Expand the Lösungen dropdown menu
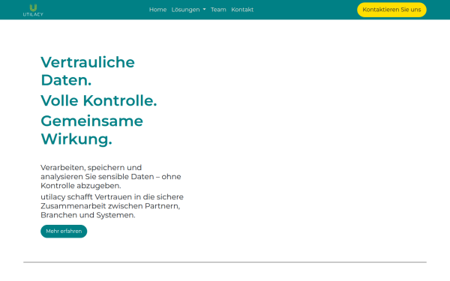Screen dimensions: 450x281 click(188, 10)
